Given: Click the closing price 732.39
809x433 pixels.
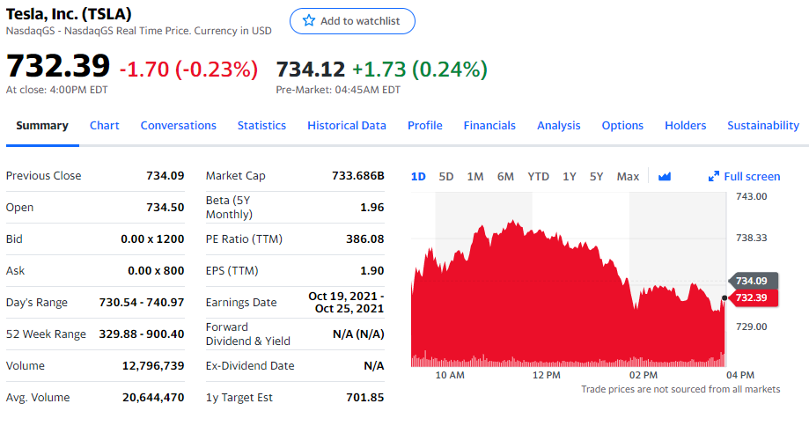Looking at the screenshot, I should click(x=58, y=66).
